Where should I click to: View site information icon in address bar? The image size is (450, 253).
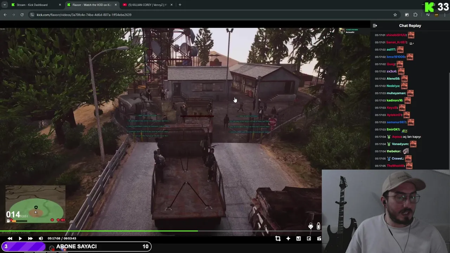click(x=32, y=15)
